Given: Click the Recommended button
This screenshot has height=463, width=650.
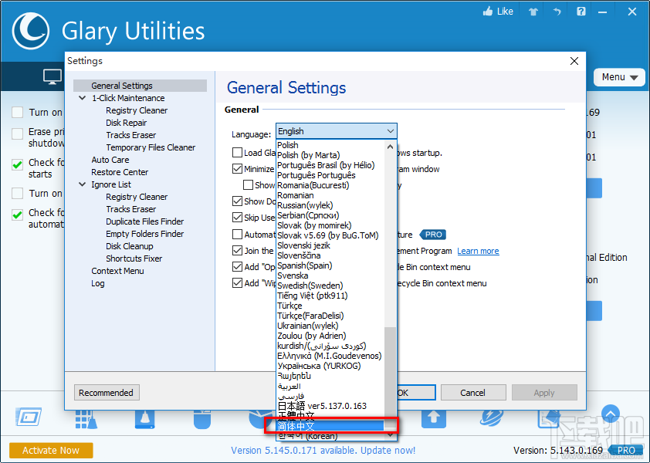Looking at the screenshot, I should [106, 392].
